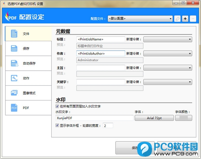Toggle 在所有页面顶层加入水印文字 checkbox
The image size is (201, 159).
point(57,106)
